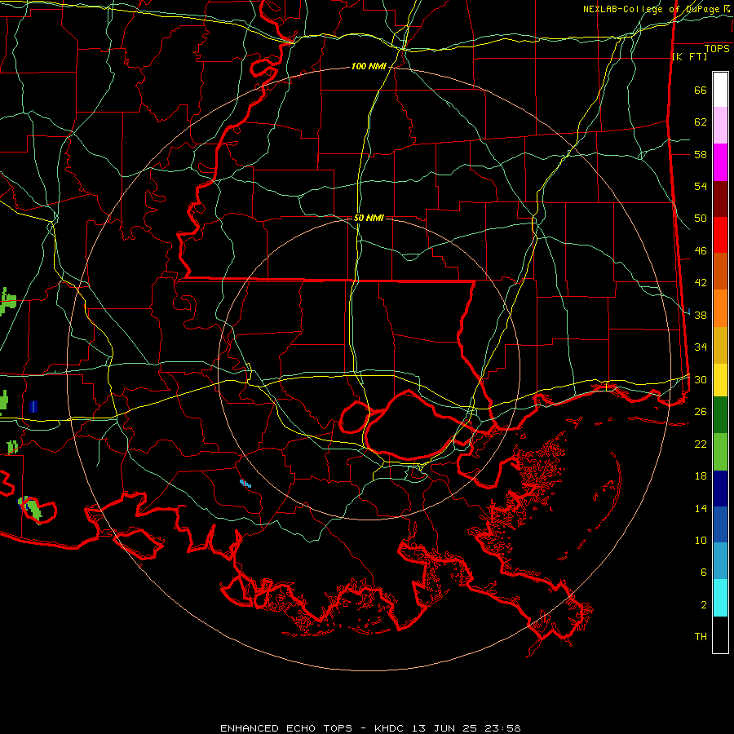Click the navy echo near the left edge
The width and height of the screenshot is (734, 734).
[33, 406]
